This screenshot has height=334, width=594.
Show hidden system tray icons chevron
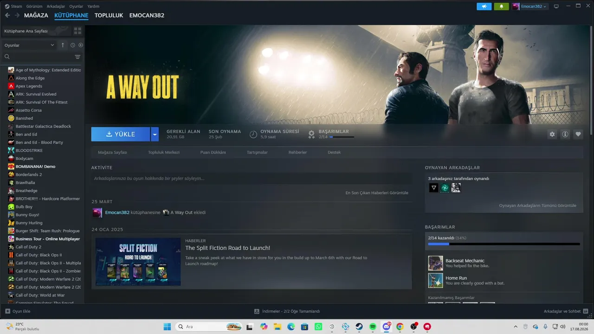[x=515, y=327]
